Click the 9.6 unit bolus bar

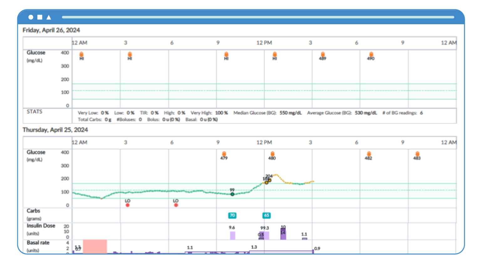point(233,236)
